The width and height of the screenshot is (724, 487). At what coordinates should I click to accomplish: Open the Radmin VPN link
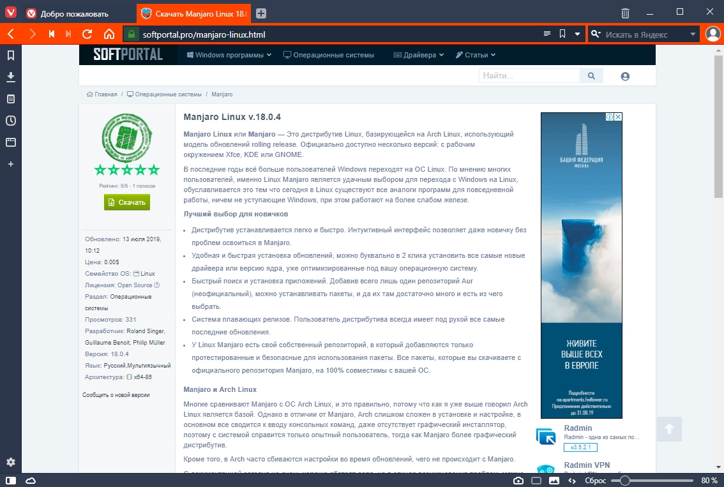[x=587, y=465]
